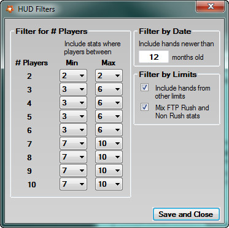Screen dimensions: 229x228
Task: Open Max dropdown in 4 players row
Action: point(109,103)
